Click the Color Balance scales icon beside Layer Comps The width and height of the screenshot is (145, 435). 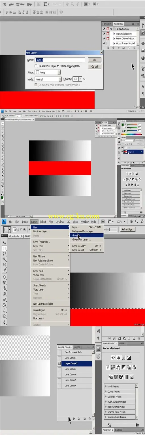click(x=118, y=367)
